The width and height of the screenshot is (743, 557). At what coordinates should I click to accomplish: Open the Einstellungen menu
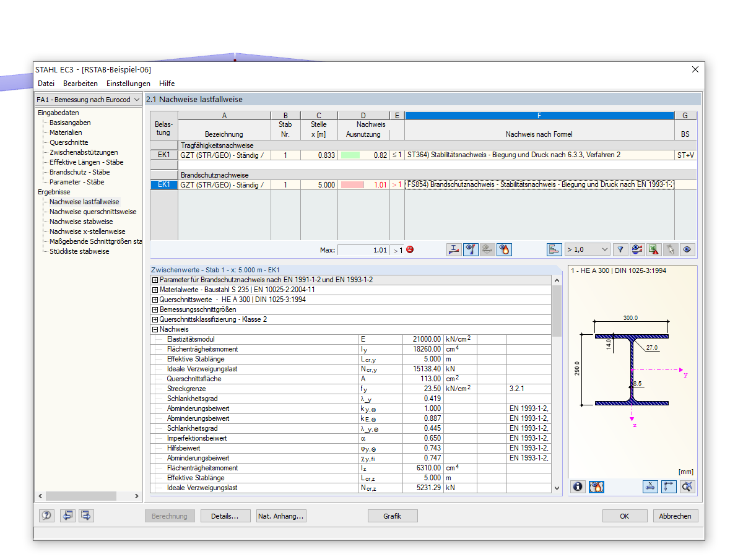coord(128,84)
